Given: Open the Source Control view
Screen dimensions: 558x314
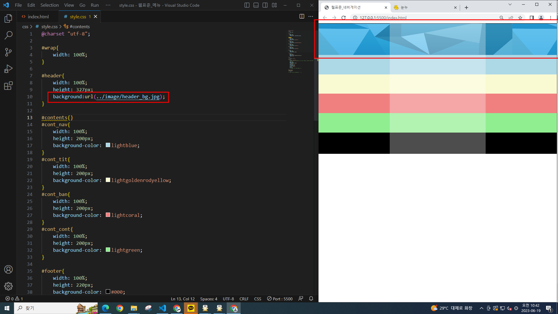Looking at the screenshot, I should coord(8,52).
